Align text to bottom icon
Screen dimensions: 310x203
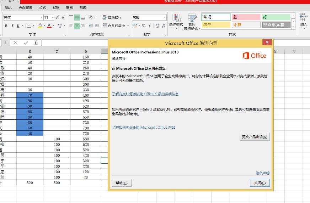[x=83, y=17]
